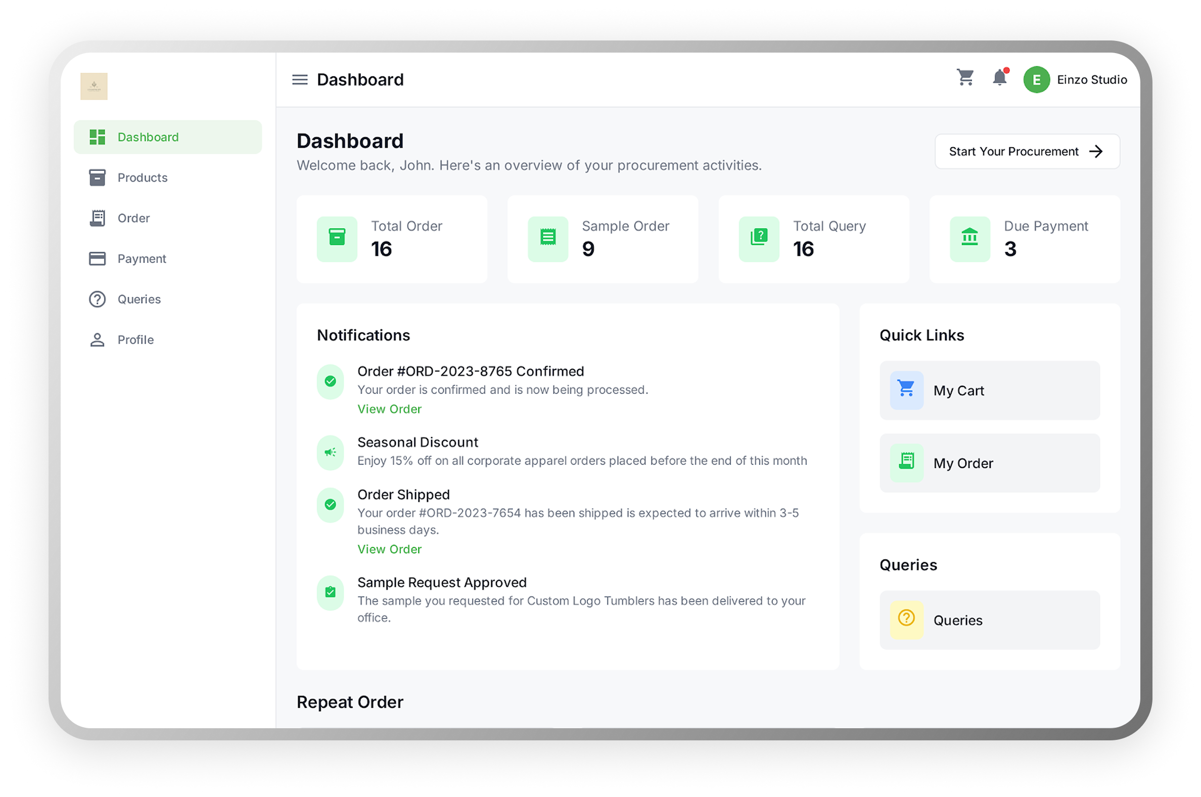Toggle the hamburger menu icon

point(300,80)
